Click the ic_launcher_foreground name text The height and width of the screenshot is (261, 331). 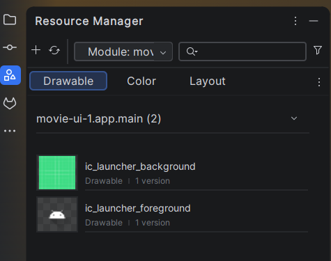(138, 209)
